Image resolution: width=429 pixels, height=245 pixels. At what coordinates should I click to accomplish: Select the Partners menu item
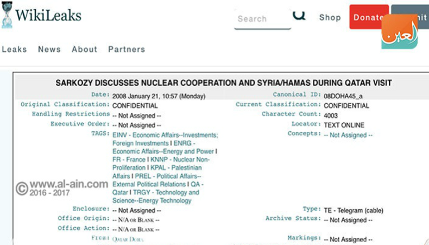pos(126,49)
